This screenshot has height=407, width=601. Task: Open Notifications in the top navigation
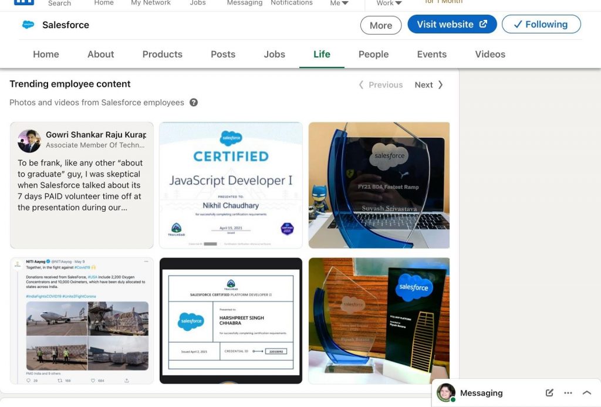coord(292,3)
